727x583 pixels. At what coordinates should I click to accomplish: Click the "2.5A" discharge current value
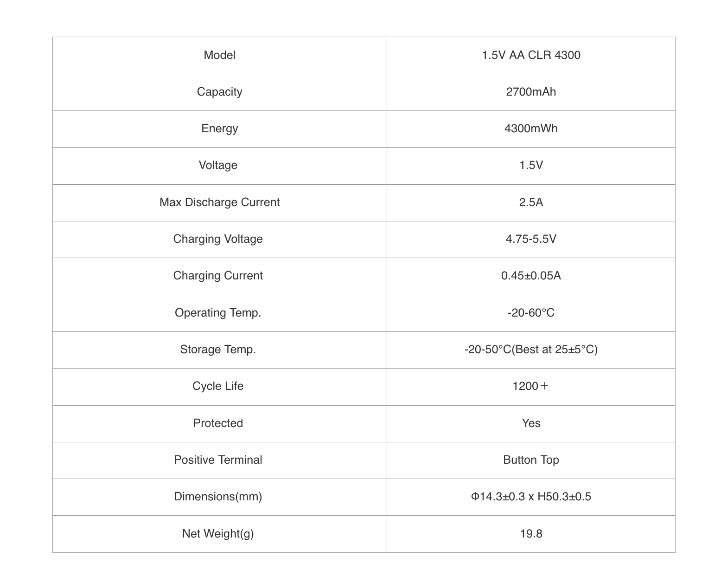coord(531,202)
